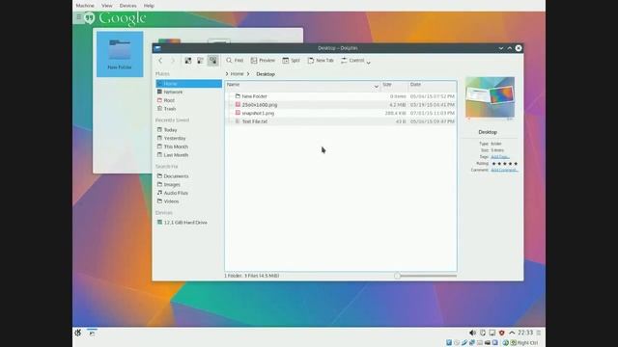The height and width of the screenshot is (347, 618).
Task: Open the Machine menu
Action: pyautogui.click(x=85, y=6)
